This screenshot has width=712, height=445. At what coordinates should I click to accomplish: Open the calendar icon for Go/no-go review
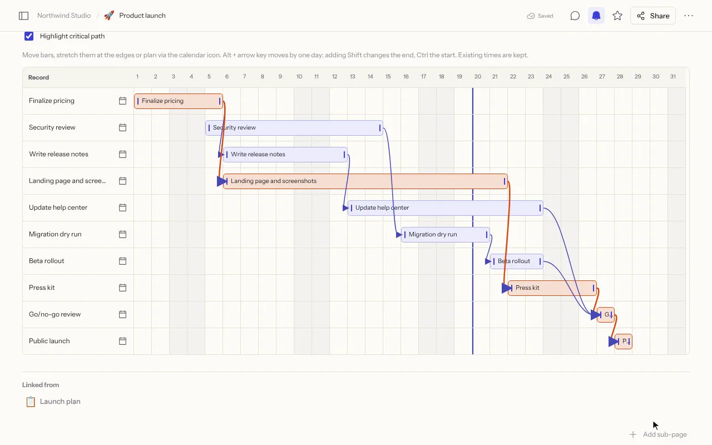pos(122,314)
